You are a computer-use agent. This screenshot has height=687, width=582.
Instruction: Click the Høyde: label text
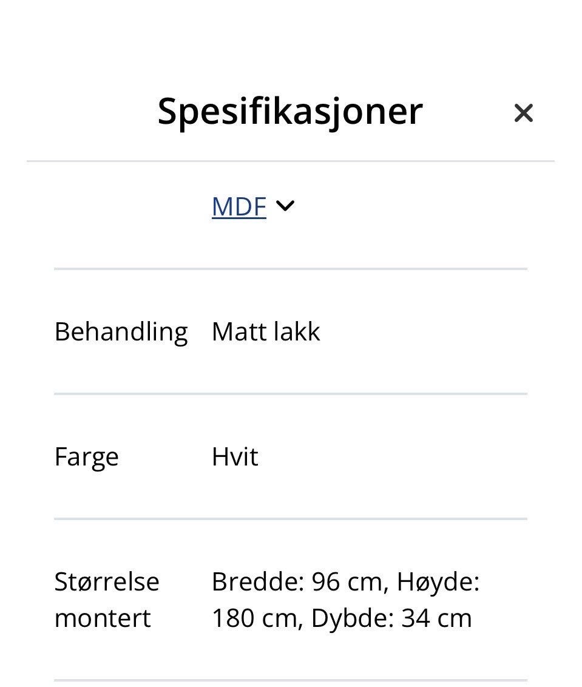point(438,582)
